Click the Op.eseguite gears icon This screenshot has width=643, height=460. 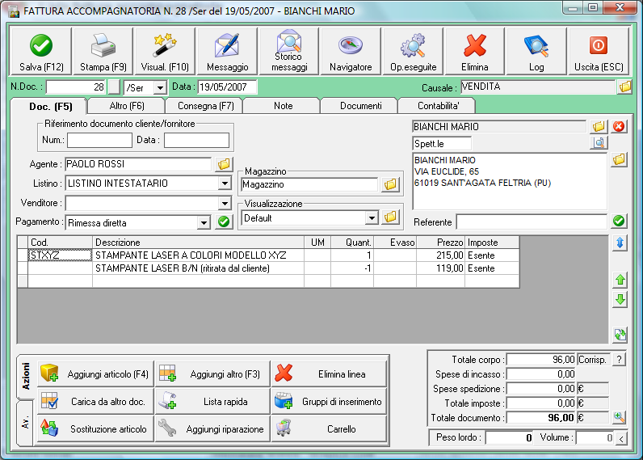[x=413, y=52]
